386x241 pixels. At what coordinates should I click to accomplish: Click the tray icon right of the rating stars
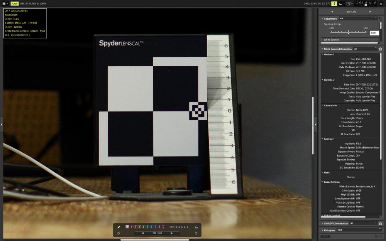coord(196,227)
